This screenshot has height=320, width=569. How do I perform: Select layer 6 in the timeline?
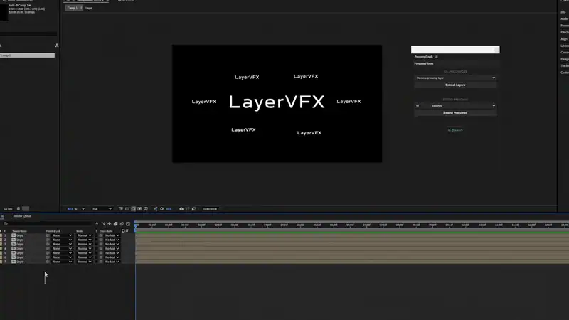coord(21,257)
